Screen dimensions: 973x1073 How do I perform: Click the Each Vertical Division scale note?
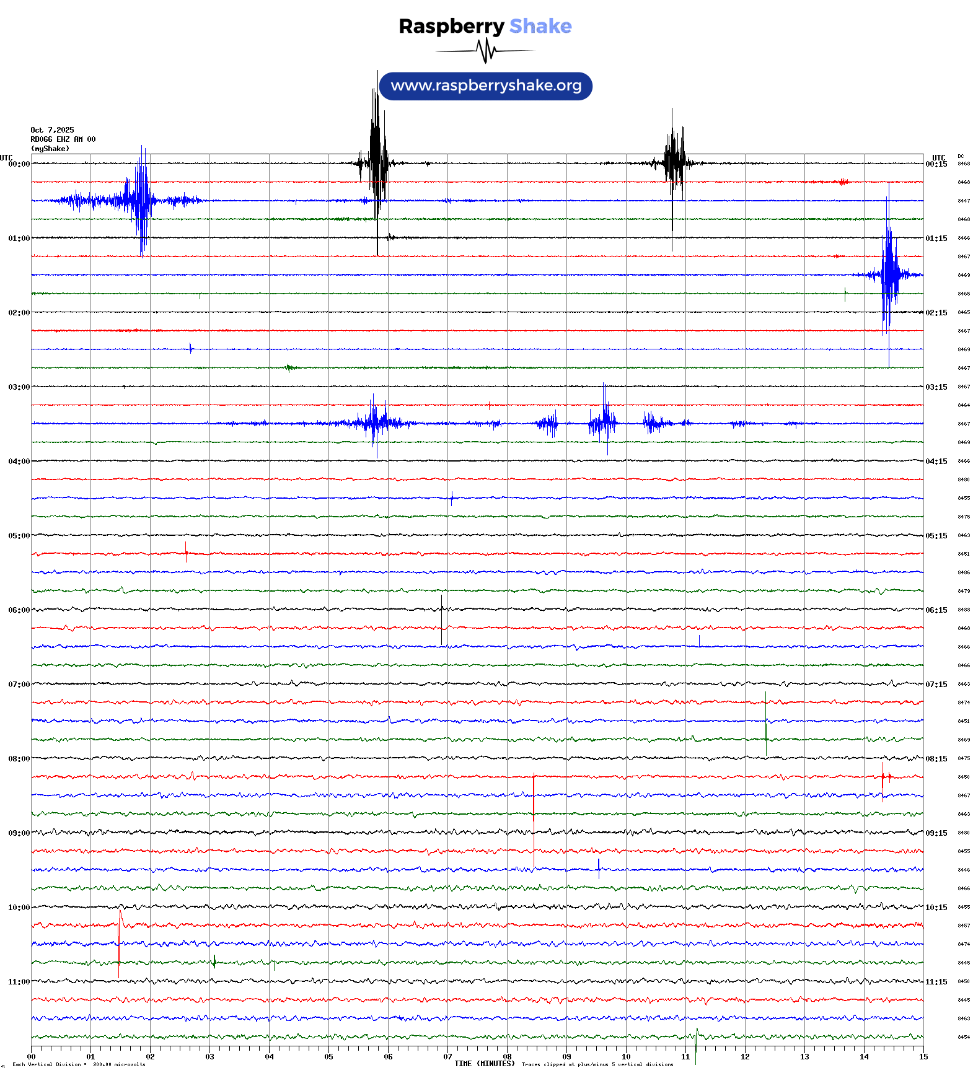[79, 1064]
